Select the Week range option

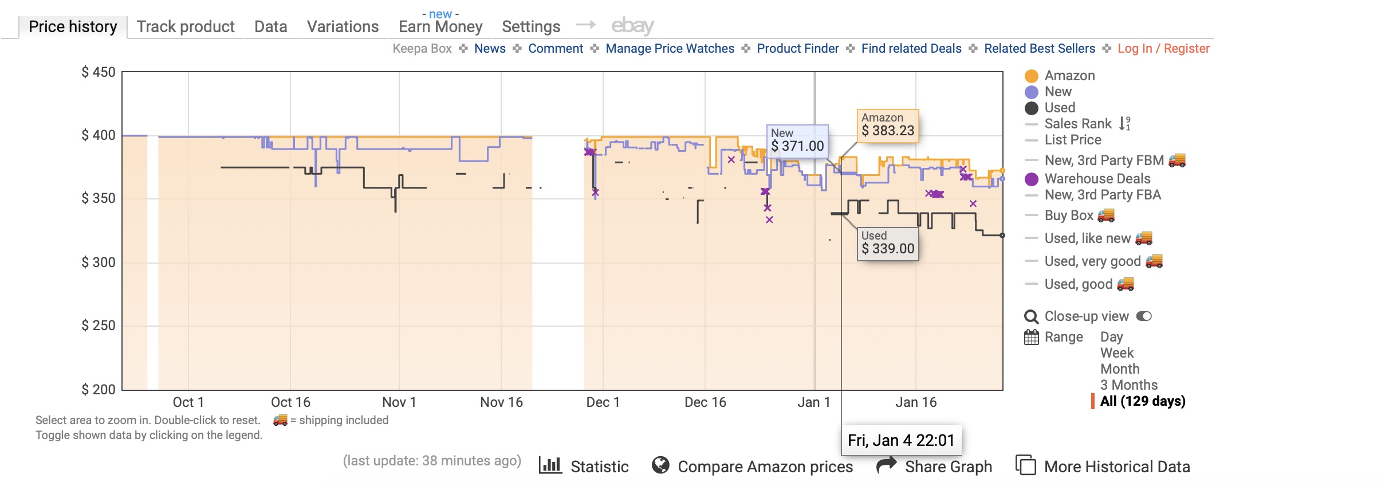[1116, 353]
